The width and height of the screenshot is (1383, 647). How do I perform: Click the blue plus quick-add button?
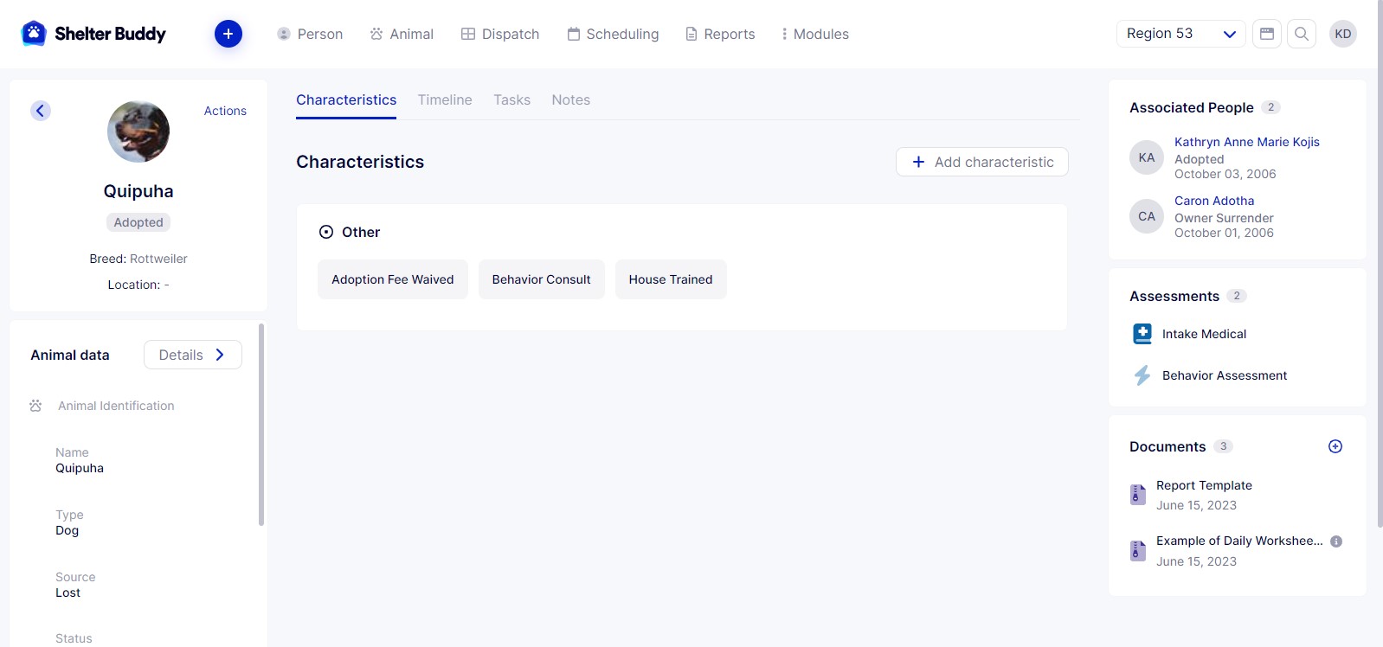228,34
